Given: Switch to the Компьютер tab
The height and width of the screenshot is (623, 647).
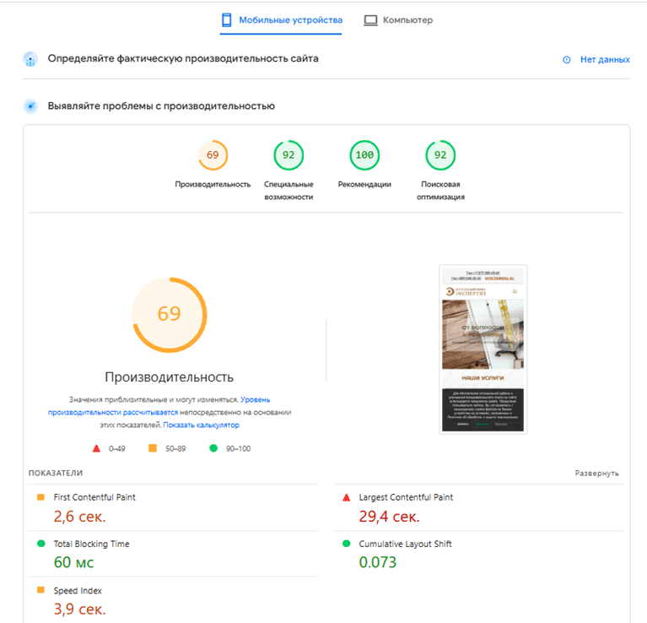Looking at the screenshot, I should point(398,20).
